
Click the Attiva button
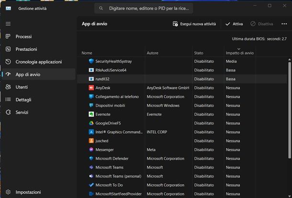[x=234, y=24]
